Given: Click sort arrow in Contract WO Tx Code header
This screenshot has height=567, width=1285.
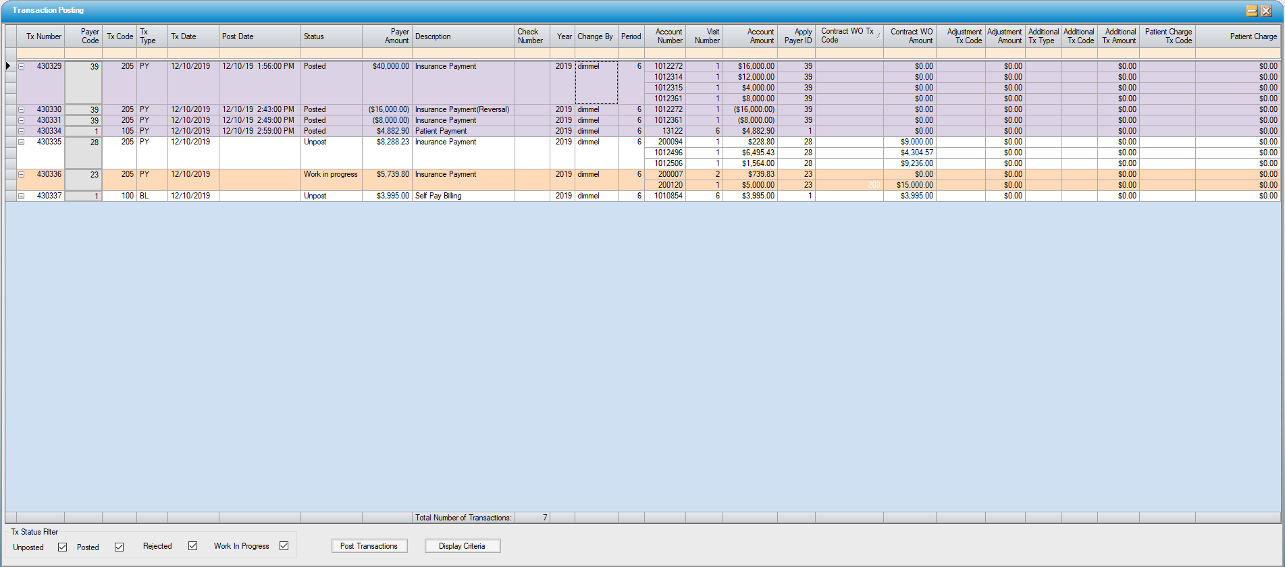Looking at the screenshot, I should tap(878, 36).
